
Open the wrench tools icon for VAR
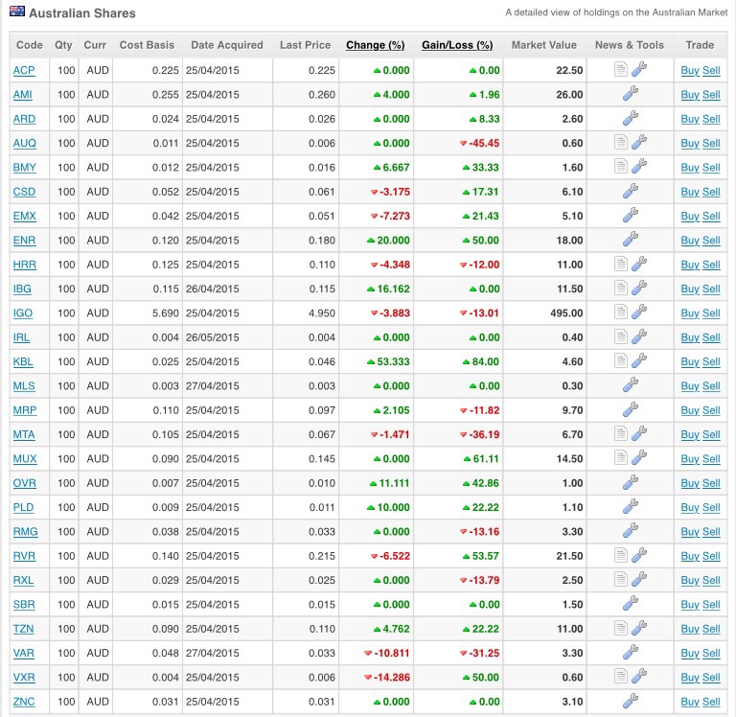631,653
